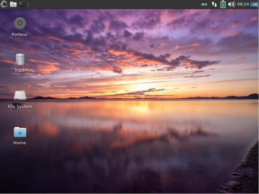Switch the 'us' keyboard layout indicator
Image resolution: width=259 pixels, height=194 pixels.
coord(204,4)
